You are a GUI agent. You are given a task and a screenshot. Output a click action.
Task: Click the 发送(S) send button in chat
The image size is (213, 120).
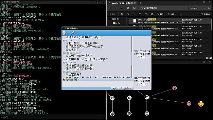coord(127,88)
